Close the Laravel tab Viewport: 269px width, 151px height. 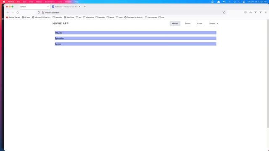click(x=48, y=7)
